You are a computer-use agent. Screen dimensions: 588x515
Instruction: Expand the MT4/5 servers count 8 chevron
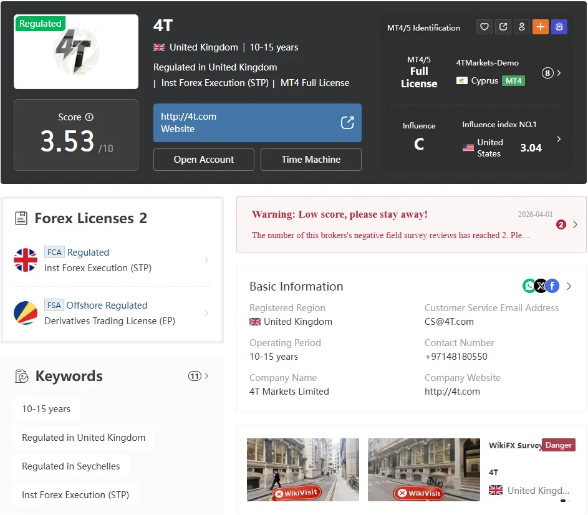[559, 73]
